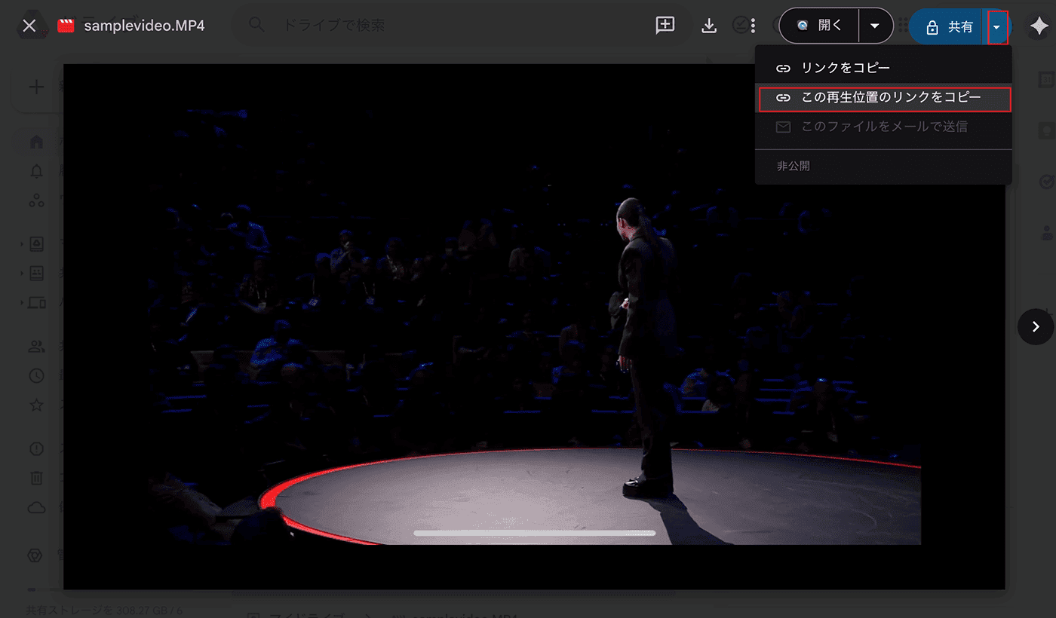Viewport: 1056px width, 618px height.
Task: Open the Home icon in the Drive sidebar
Action: click(36, 142)
